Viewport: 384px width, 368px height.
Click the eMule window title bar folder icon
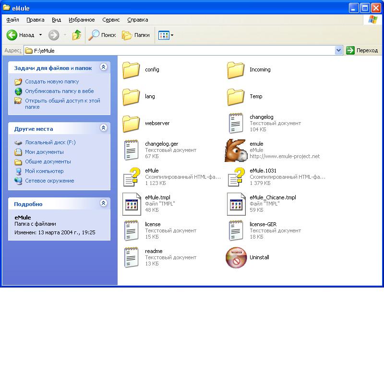6,8
